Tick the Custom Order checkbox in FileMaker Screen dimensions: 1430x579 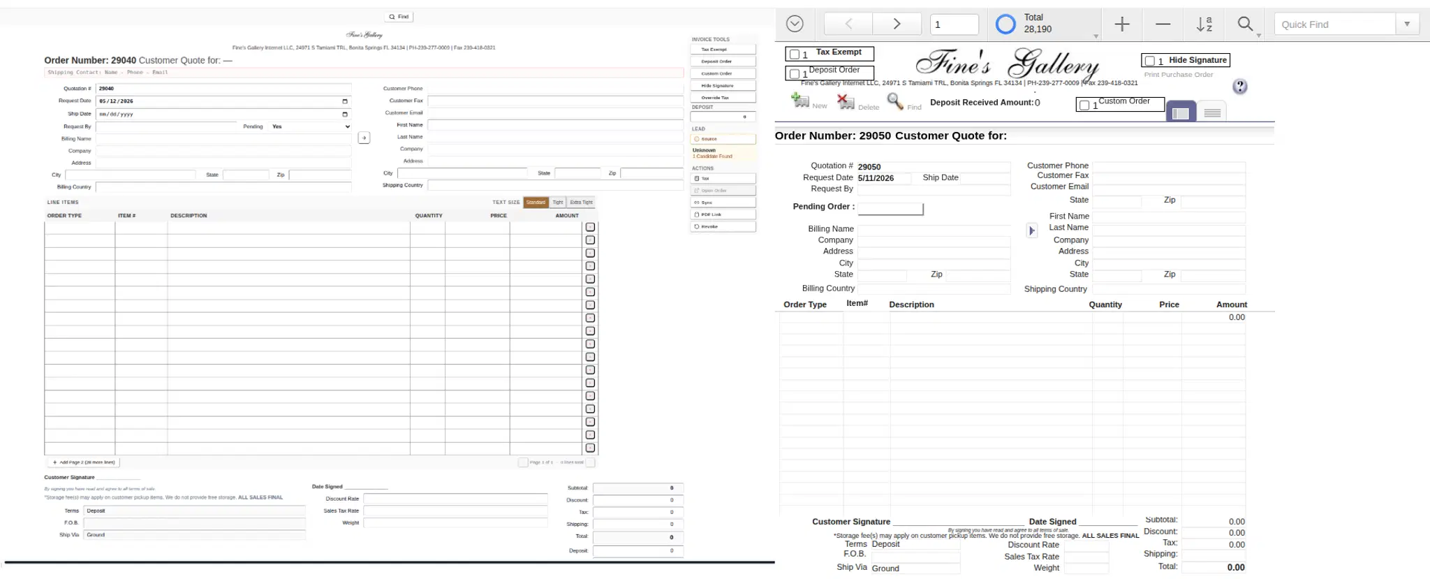1084,105
